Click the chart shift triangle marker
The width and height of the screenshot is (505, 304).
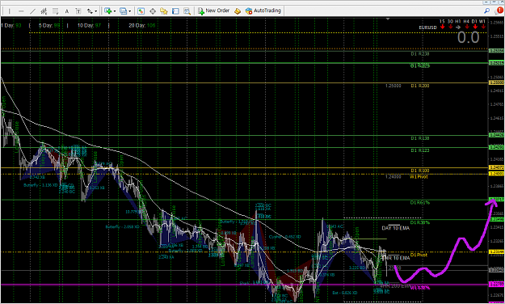pos(388,19)
